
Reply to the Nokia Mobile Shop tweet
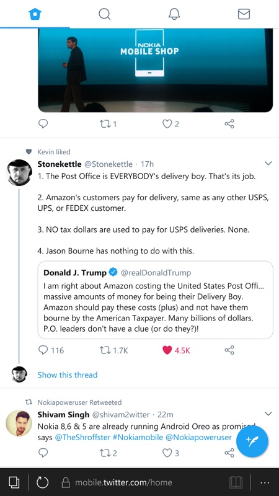click(x=43, y=123)
